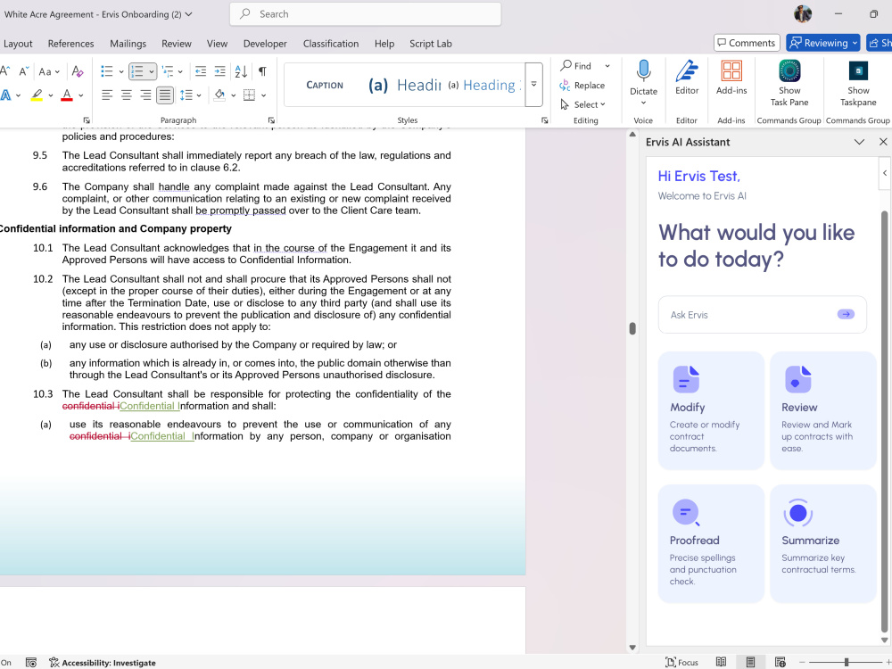Select the Summarize card in Ervis
892x669 pixels.
pyautogui.click(x=822, y=543)
